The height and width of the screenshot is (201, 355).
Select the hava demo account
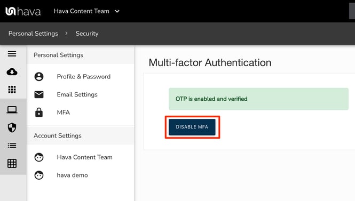point(72,175)
